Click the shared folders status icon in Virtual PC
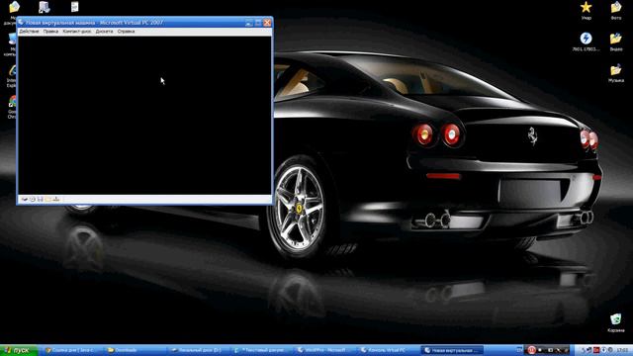The width and height of the screenshot is (633, 356). pos(48,200)
